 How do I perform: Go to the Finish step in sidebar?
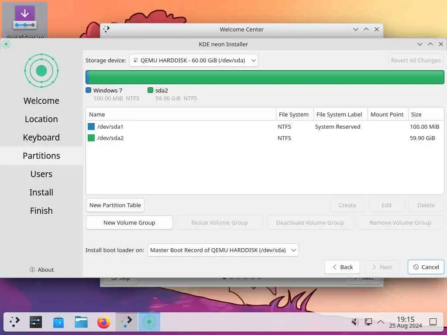point(41,211)
